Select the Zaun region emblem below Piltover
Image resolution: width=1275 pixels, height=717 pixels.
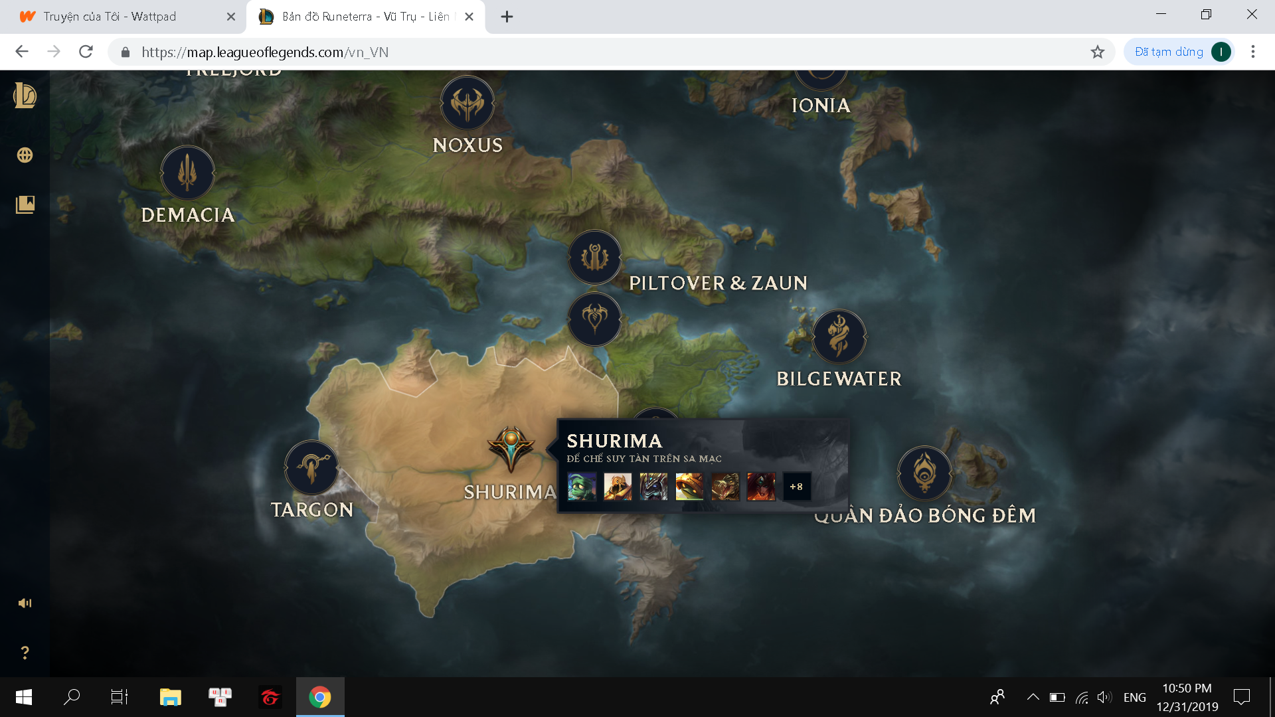(595, 319)
